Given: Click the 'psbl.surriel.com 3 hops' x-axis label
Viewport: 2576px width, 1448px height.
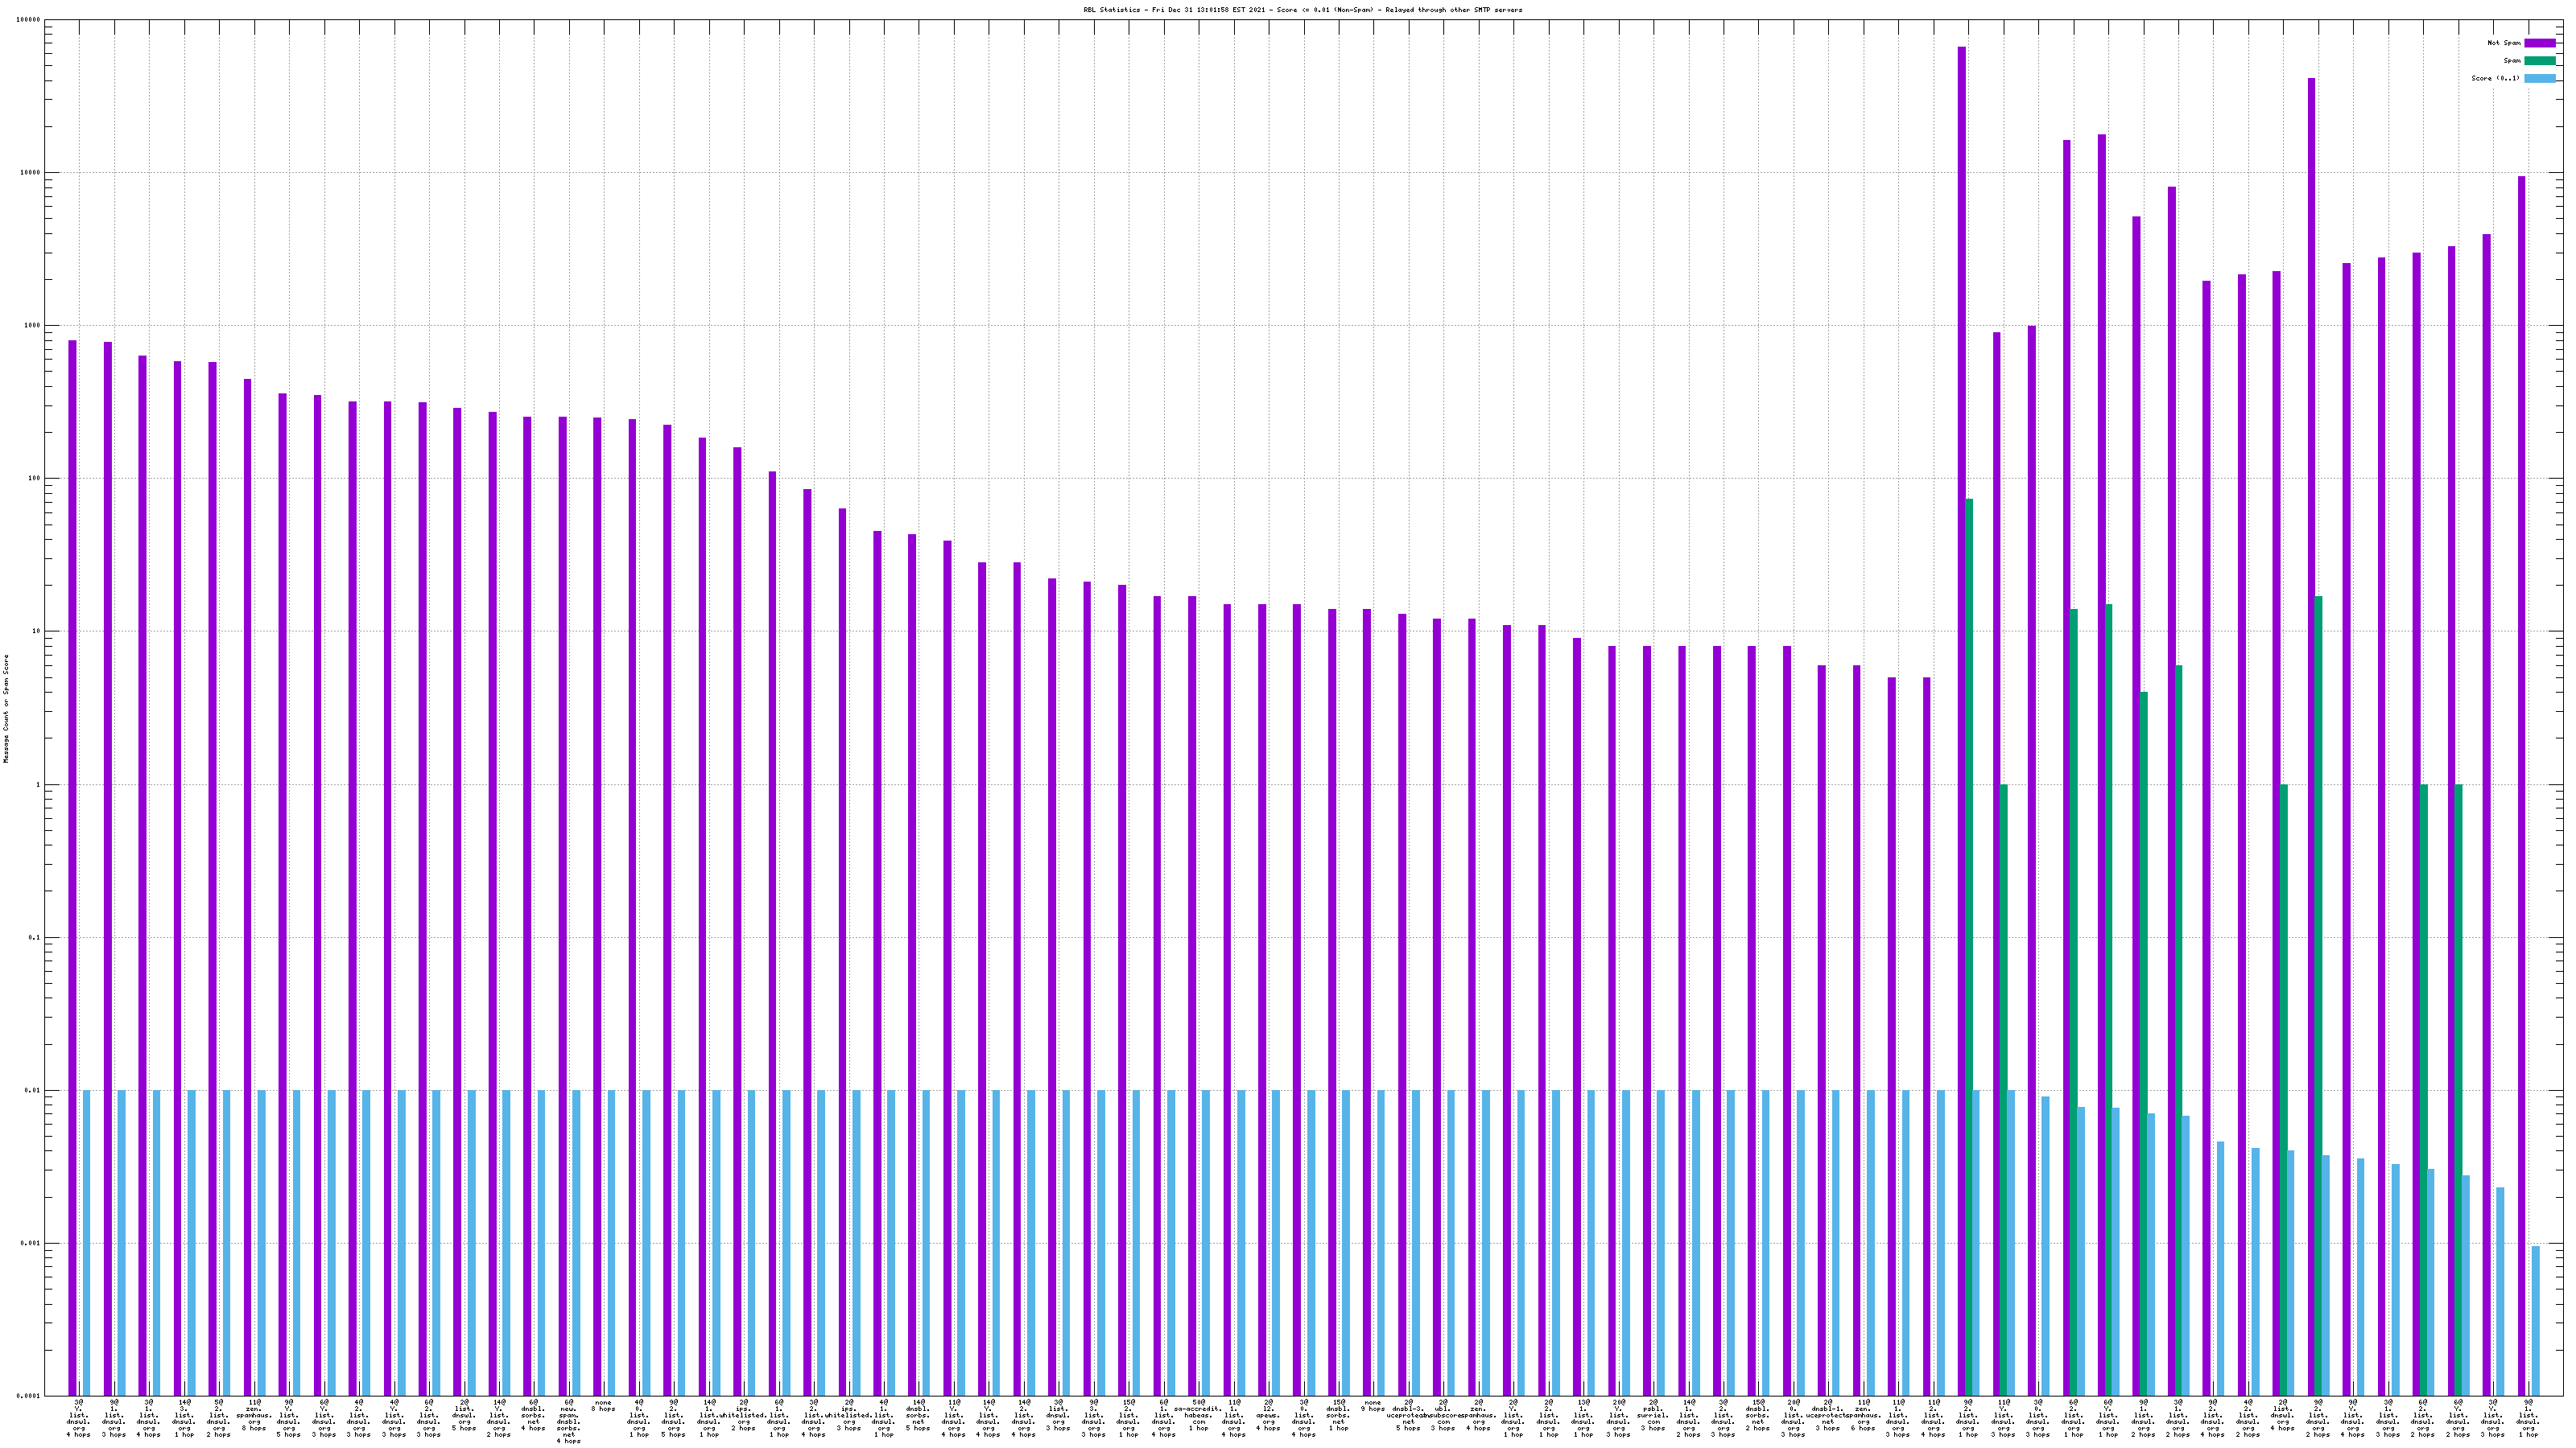Looking at the screenshot, I should click(x=1653, y=1417).
